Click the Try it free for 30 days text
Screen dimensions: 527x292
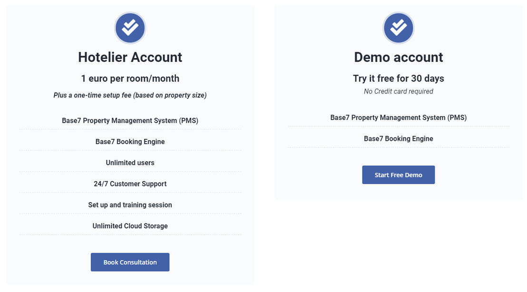tap(398, 78)
